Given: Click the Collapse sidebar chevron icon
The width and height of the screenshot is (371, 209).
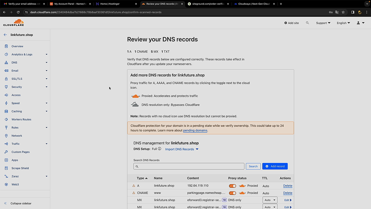Looking at the screenshot, I should 5,203.
